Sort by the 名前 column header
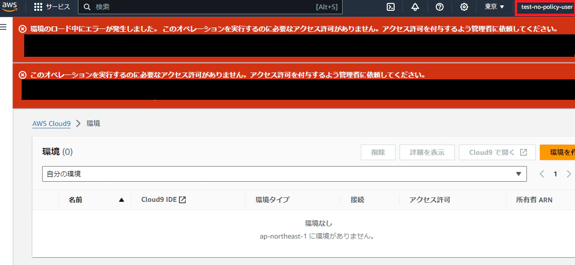575x265 pixels. [x=75, y=200]
